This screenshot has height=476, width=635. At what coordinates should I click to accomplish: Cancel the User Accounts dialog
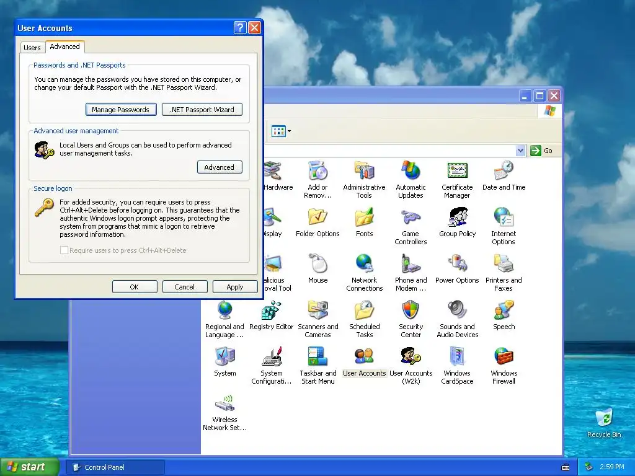pyautogui.click(x=185, y=286)
